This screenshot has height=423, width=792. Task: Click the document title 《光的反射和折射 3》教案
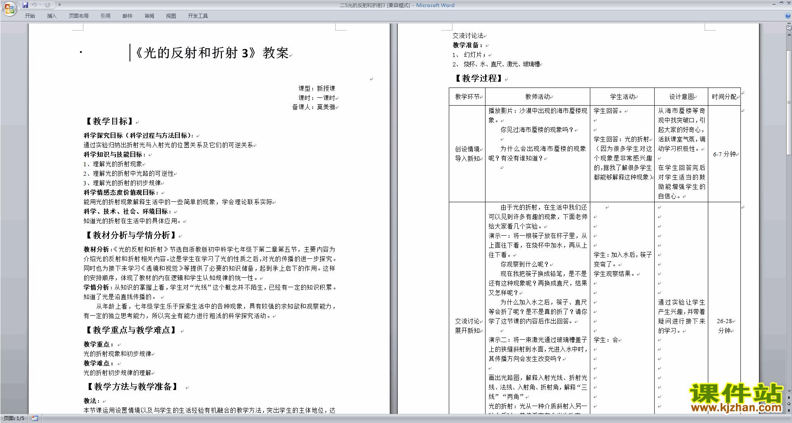point(211,53)
